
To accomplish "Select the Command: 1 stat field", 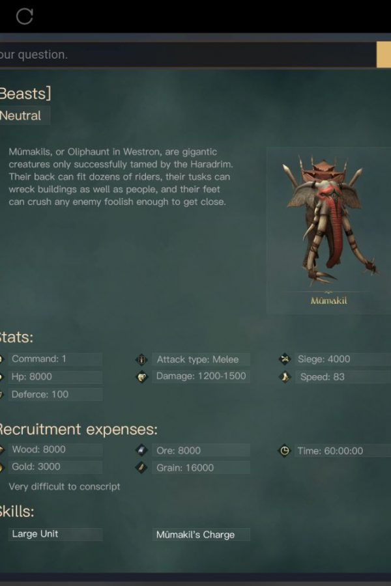I will pyautogui.click(x=55, y=359).
